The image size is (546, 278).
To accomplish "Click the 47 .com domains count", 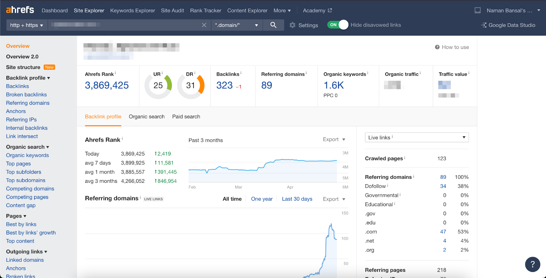I will pos(443,232).
